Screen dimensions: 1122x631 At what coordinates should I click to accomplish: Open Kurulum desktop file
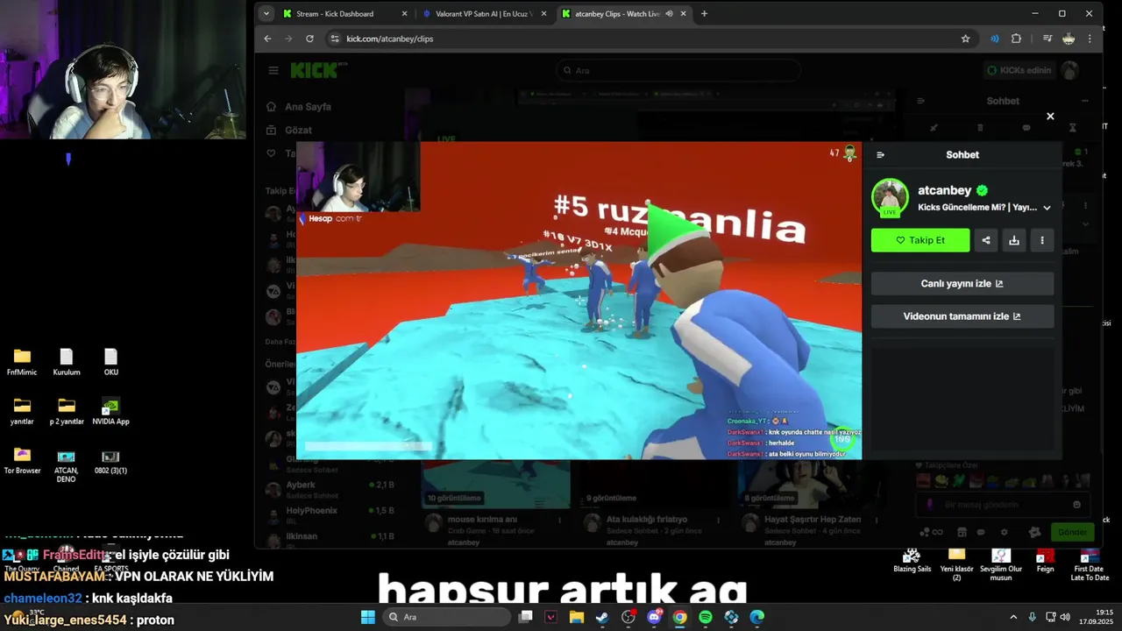(67, 362)
